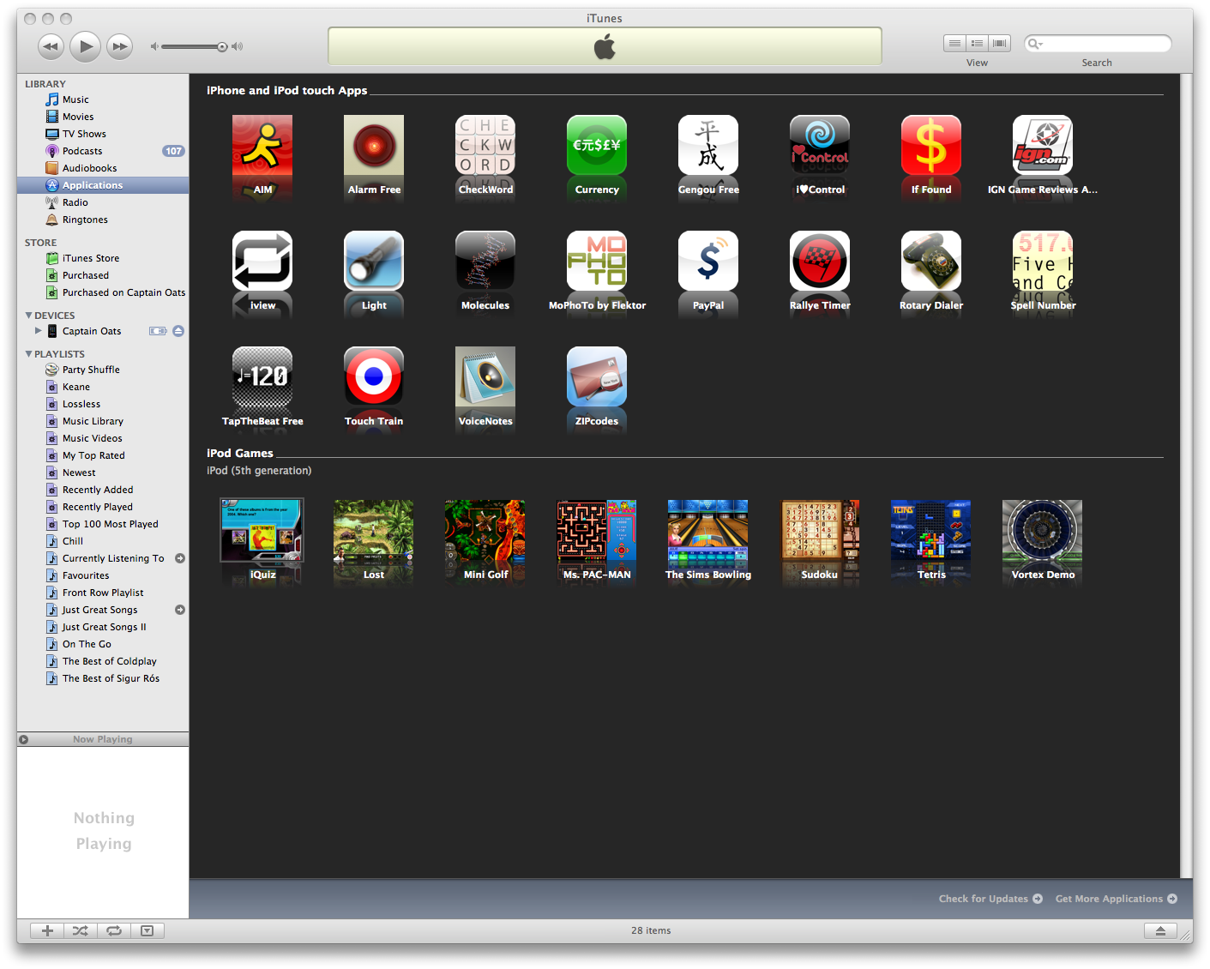Select the Lost iPod game
Screen dimensions: 1210x969
coord(374,530)
